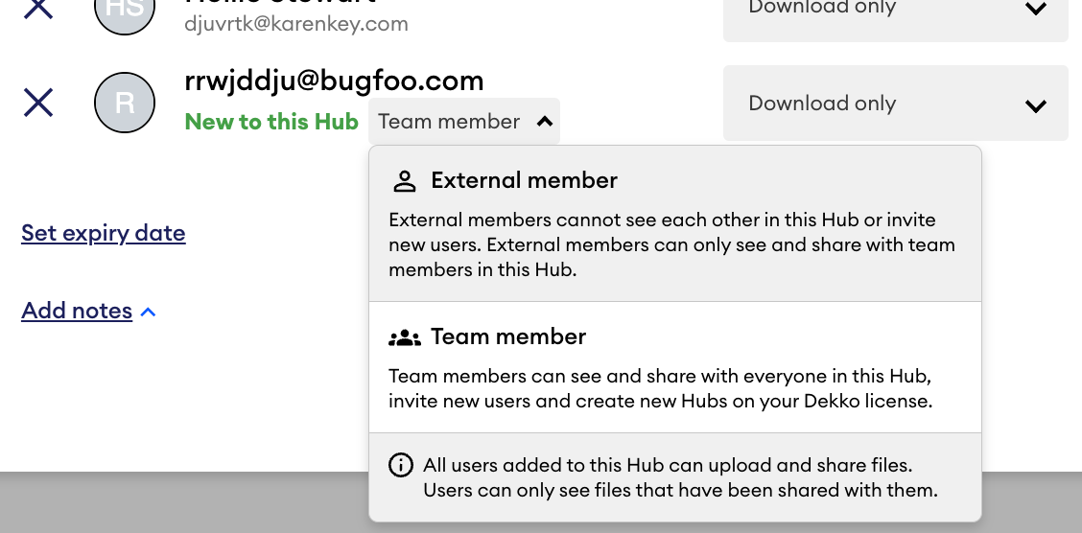The width and height of the screenshot is (1082, 533).
Task: Click the rrwjddju@bugfoo.com email text
Action: 334,81
